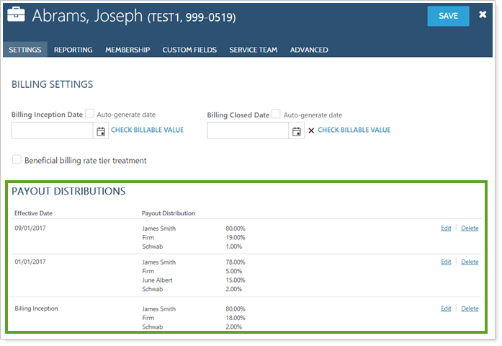
Task: Select the Service Team tab
Action: (253, 50)
